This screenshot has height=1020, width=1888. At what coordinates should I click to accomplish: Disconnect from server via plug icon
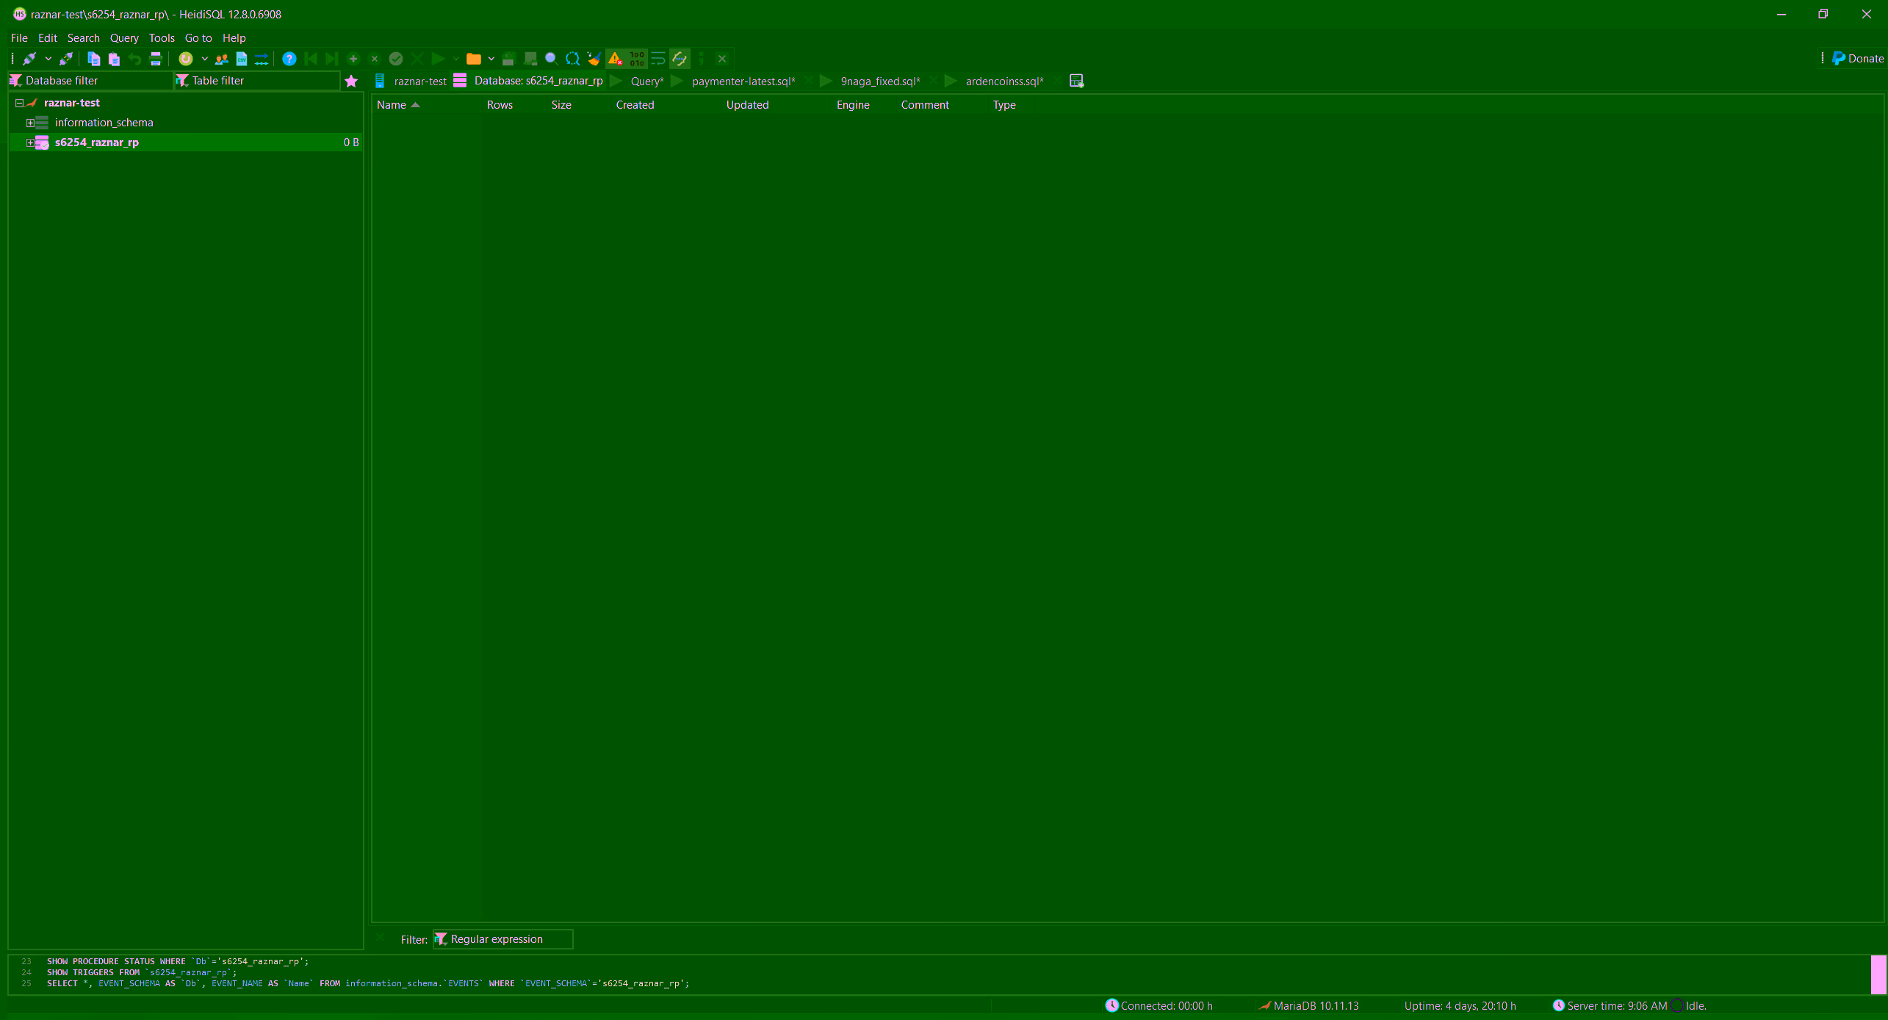pyautogui.click(x=66, y=59)
